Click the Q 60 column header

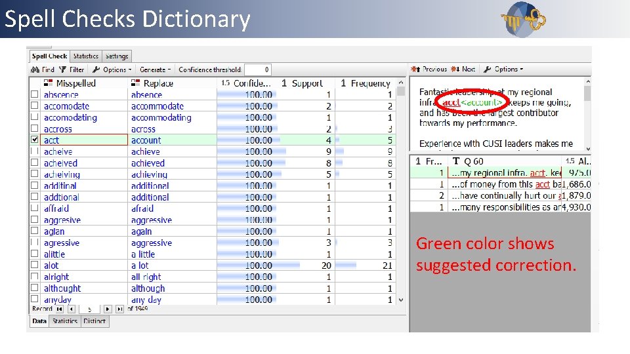[x=505, y=161]
